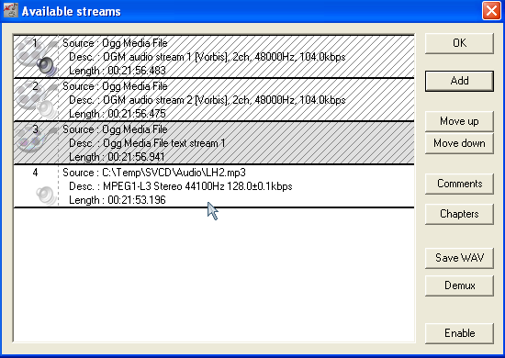Select OGM audio stream 2 row
505x358 pixels.
[214, 100]
